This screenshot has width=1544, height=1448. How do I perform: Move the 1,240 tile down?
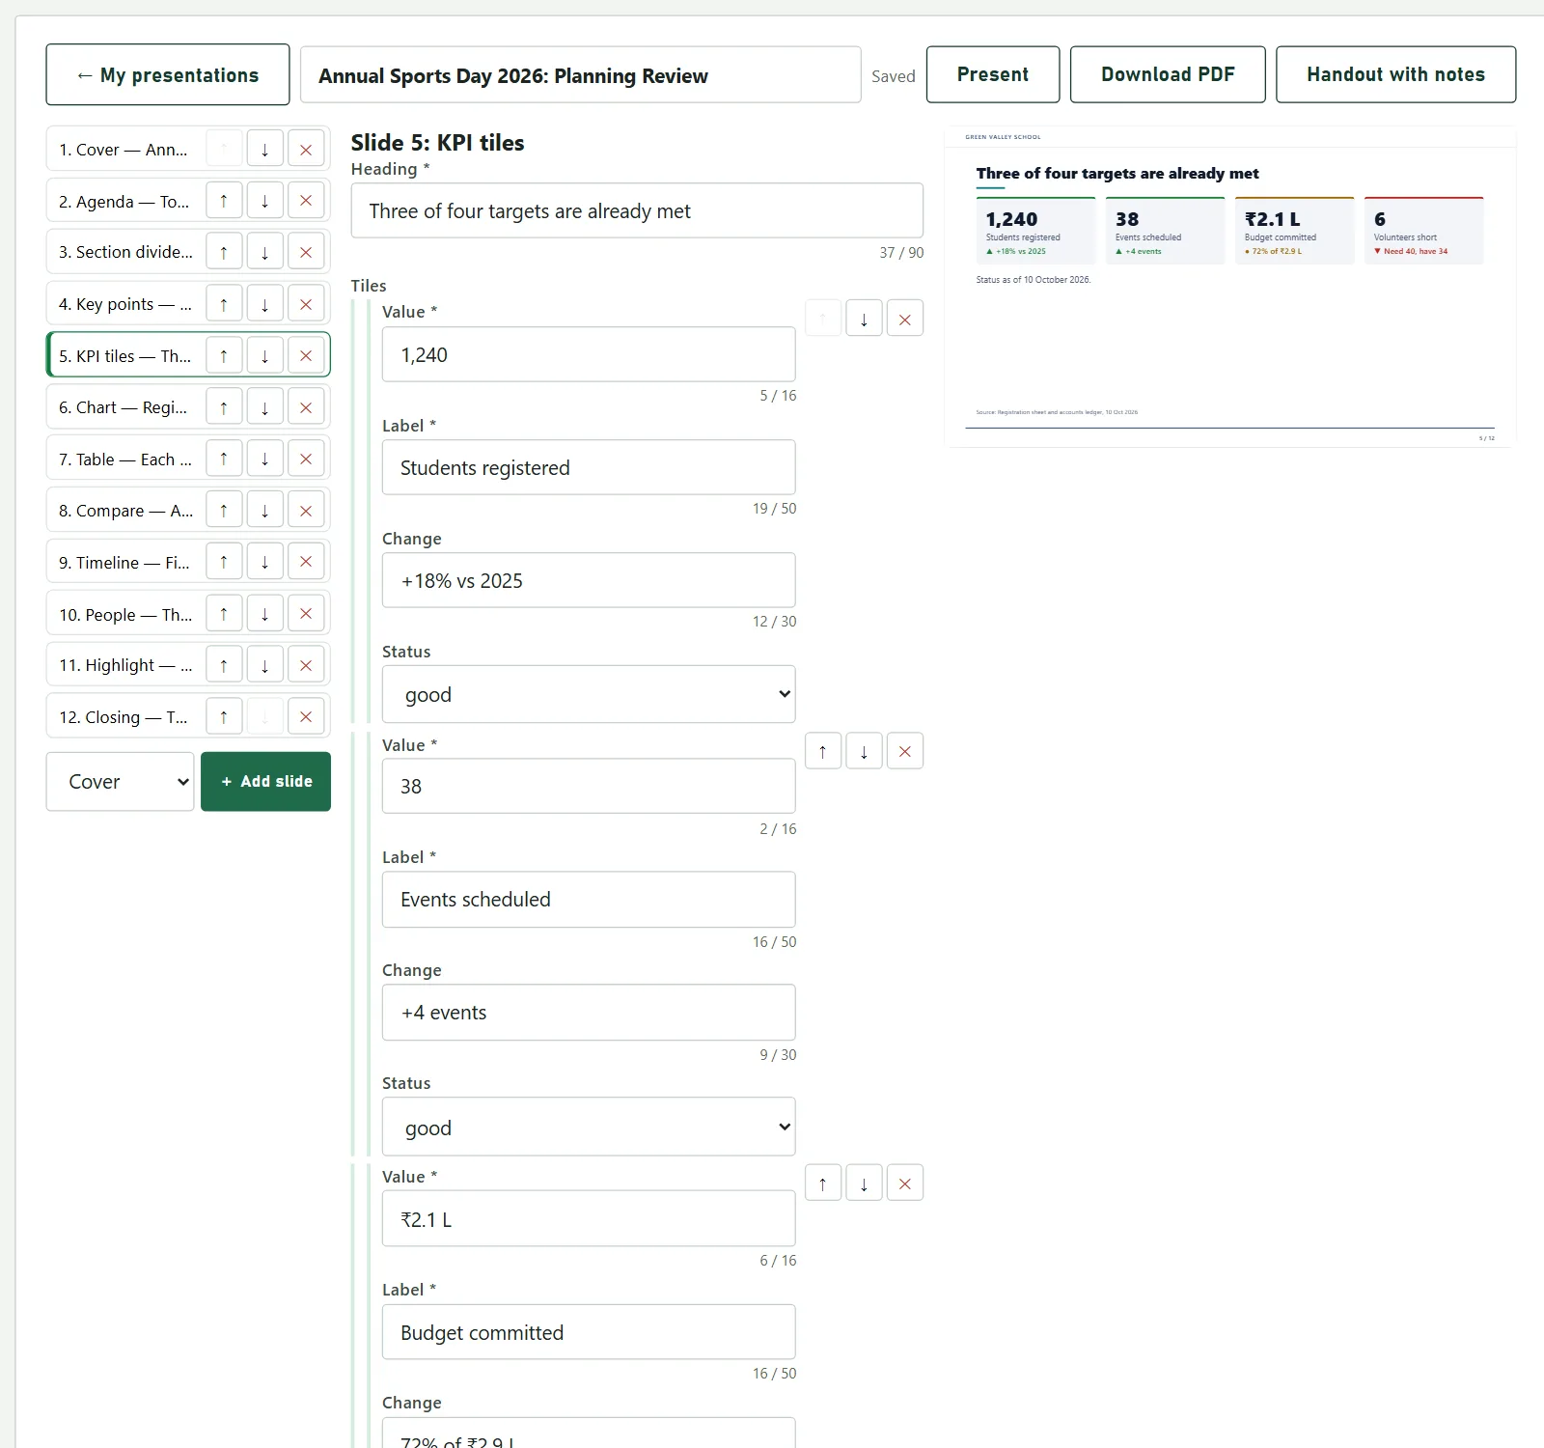coord(864,319)
